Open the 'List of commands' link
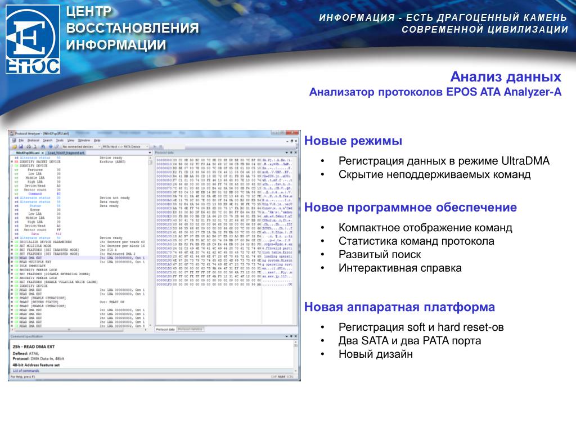 (x=26, y=371)
